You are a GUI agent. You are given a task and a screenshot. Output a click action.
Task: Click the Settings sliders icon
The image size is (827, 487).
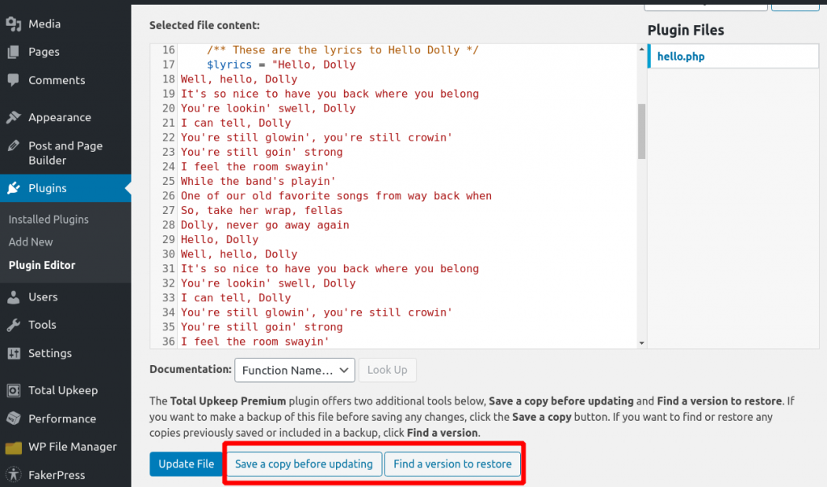click(x=14, y=353)
